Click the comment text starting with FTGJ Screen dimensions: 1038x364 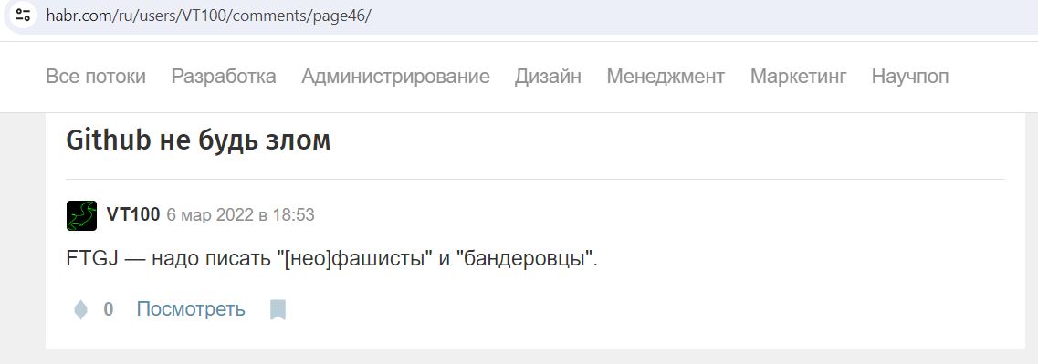[331, 259]
